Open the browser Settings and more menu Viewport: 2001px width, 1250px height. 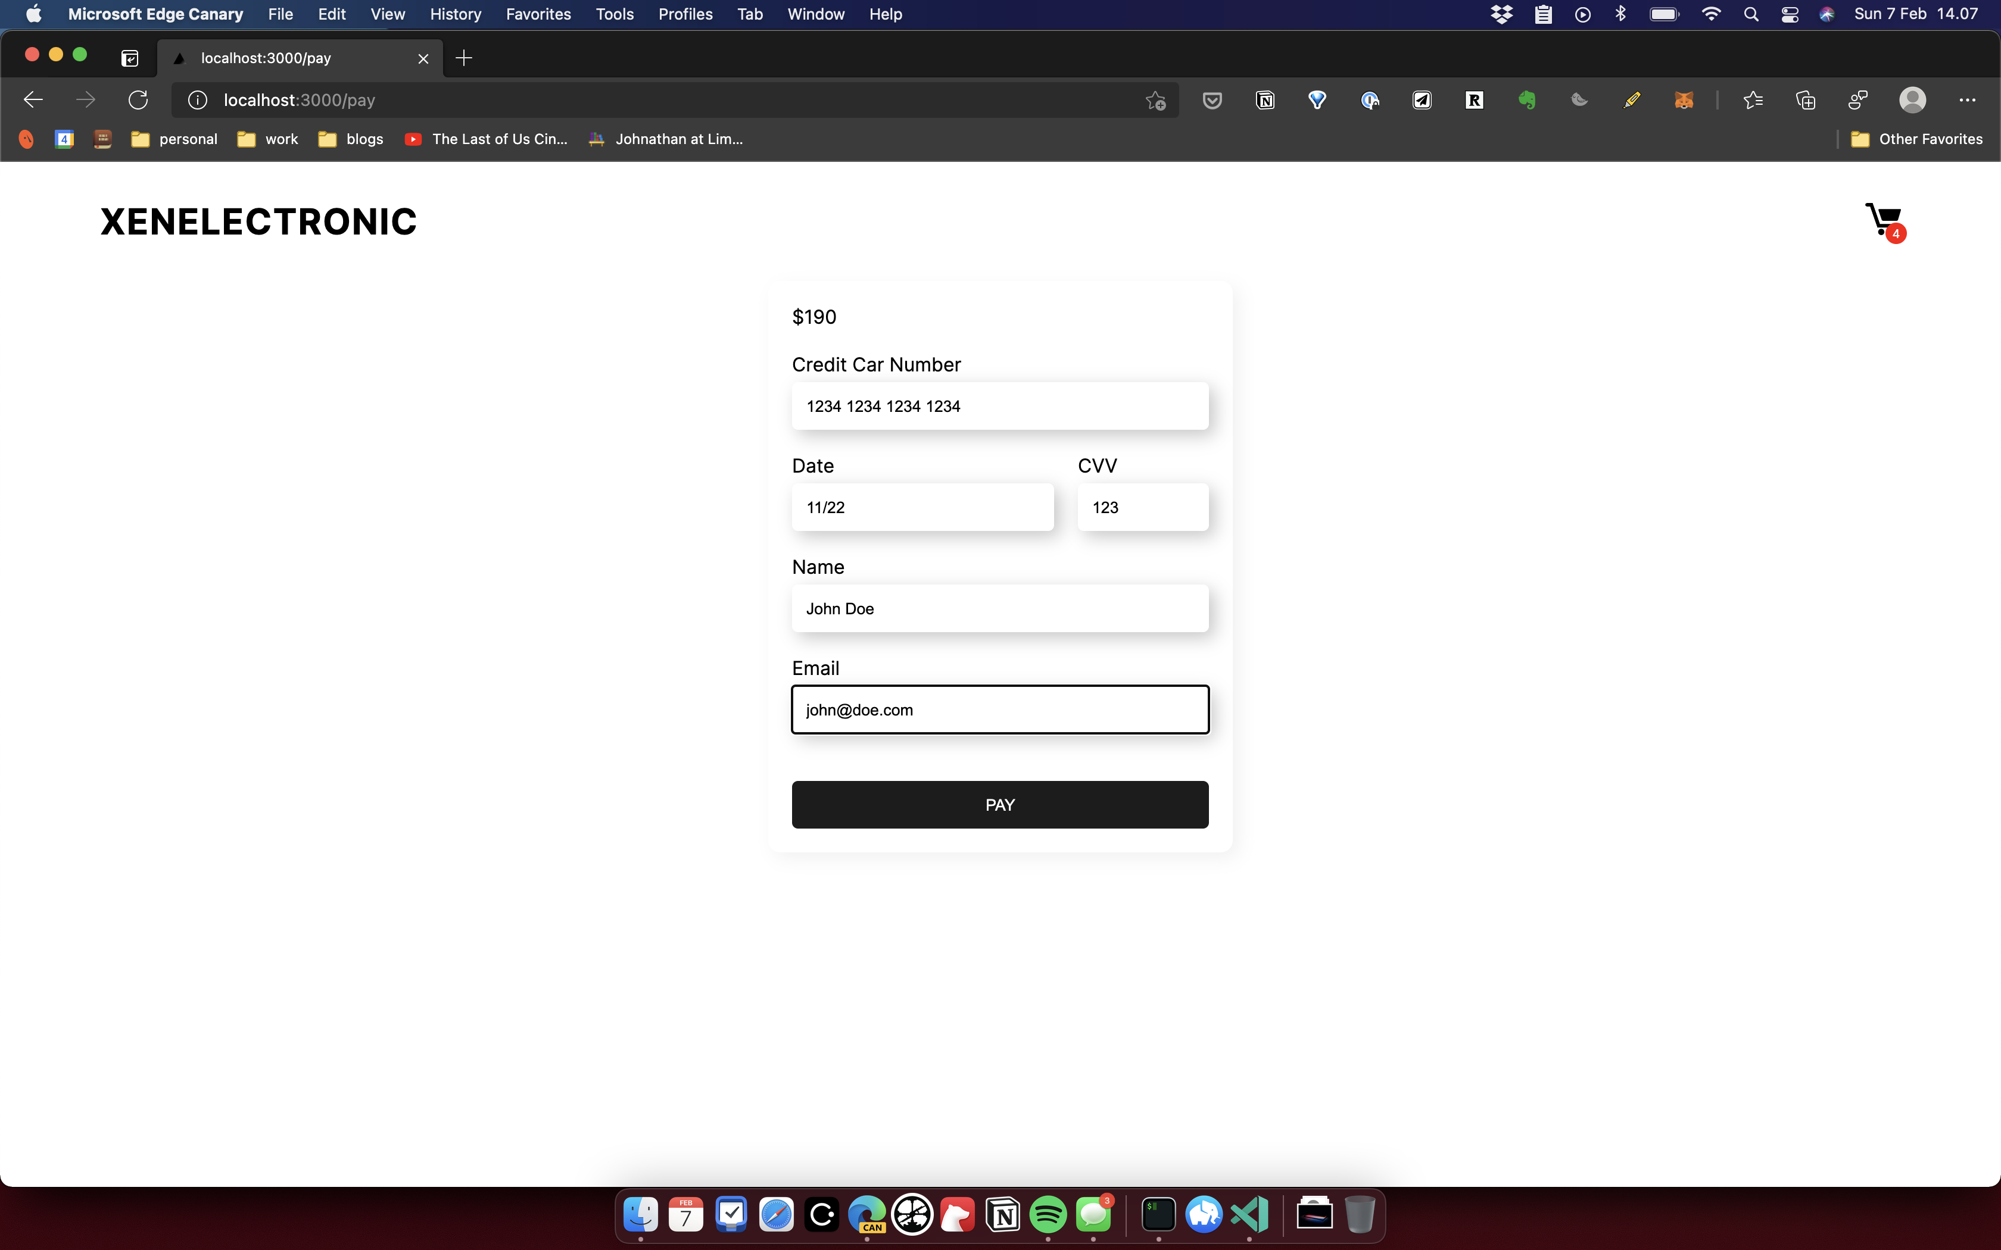click(1967, 100)
